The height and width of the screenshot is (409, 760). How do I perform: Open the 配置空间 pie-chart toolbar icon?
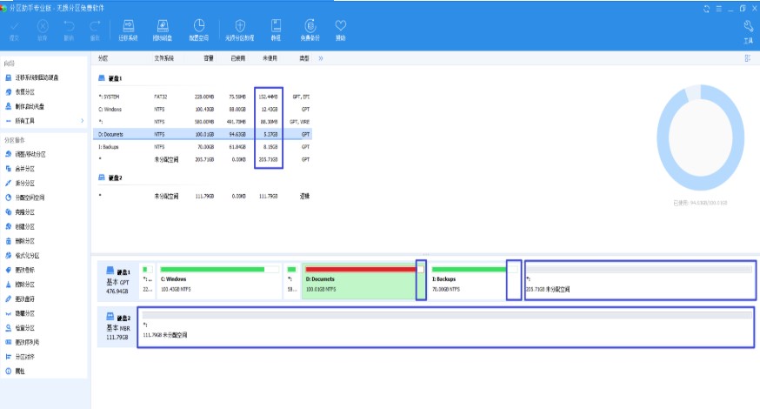(199, 30)
